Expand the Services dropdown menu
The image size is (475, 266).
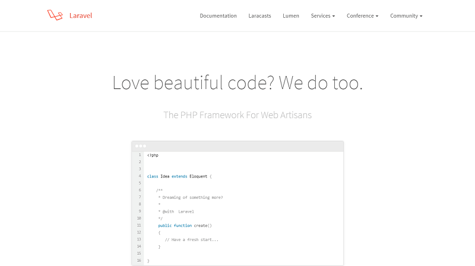pos(322,16)
